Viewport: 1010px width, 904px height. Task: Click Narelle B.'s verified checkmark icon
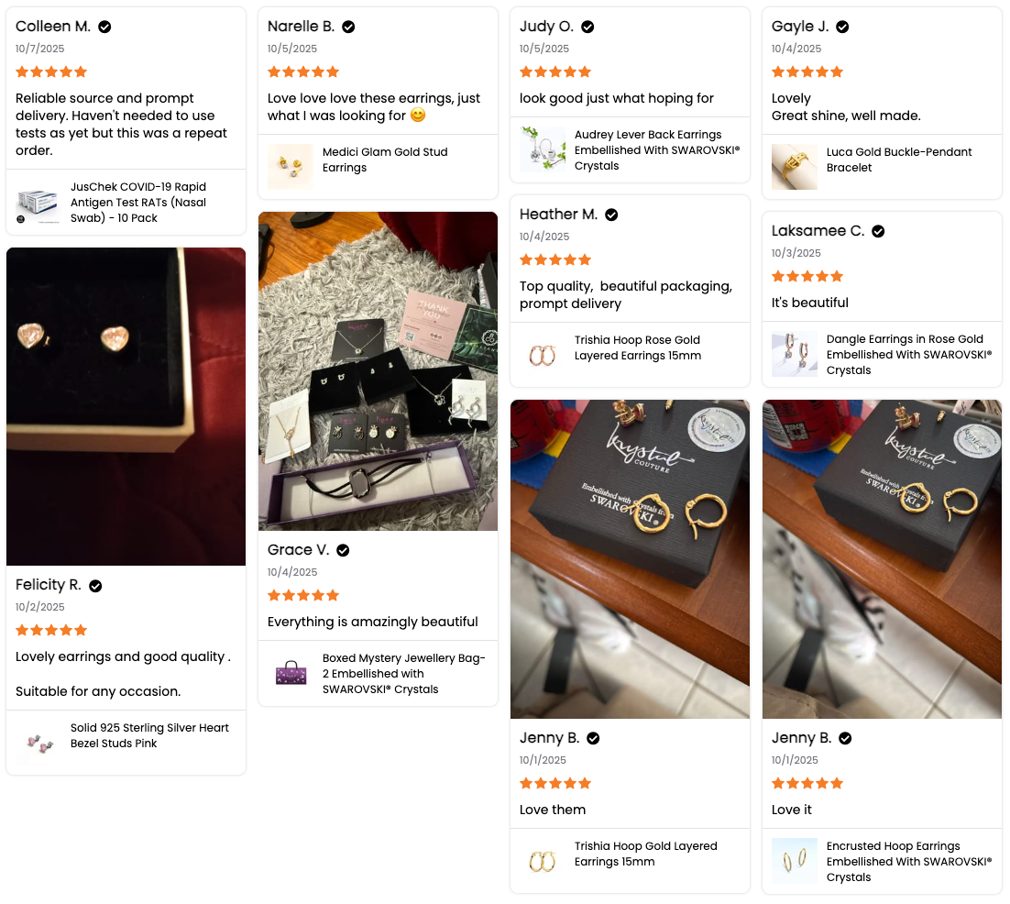click(x=348, y=27)
